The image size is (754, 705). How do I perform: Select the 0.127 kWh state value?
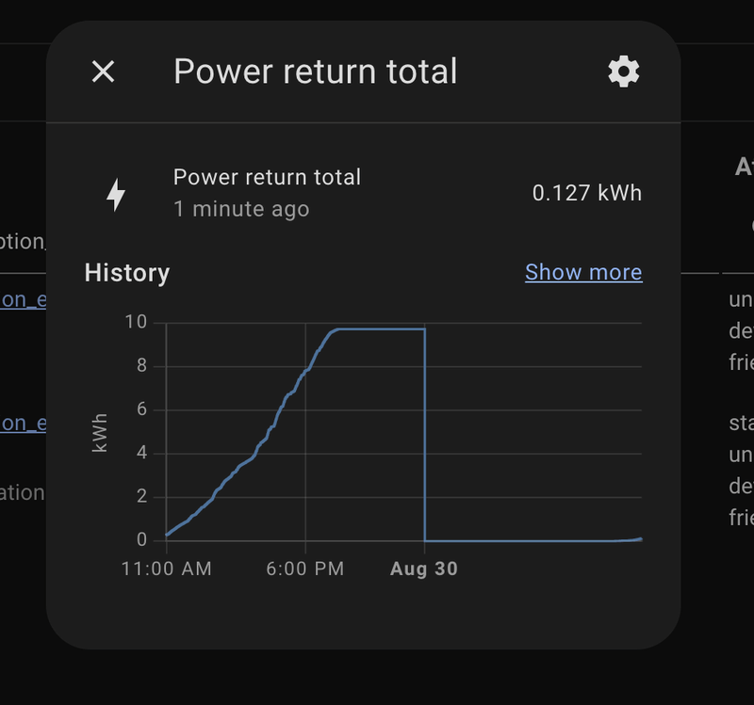[x=586, y=193]
